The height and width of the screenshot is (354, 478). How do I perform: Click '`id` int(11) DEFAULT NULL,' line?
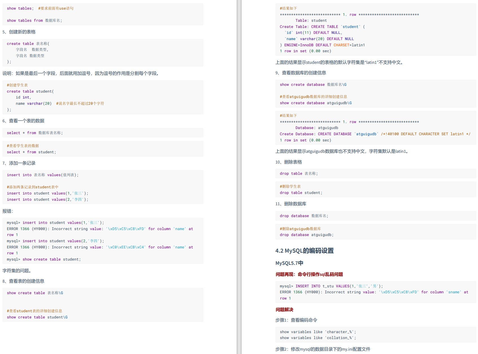tap(313, 33)
